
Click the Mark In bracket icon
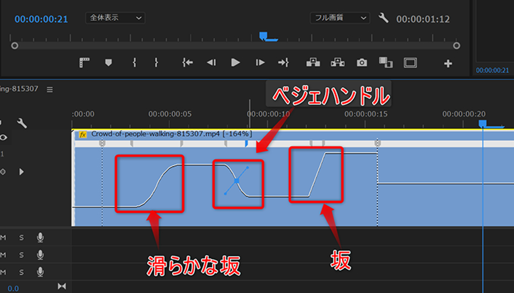[134, 62]
